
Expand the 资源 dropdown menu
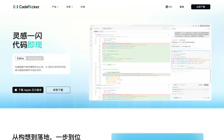tap(69, 7)
